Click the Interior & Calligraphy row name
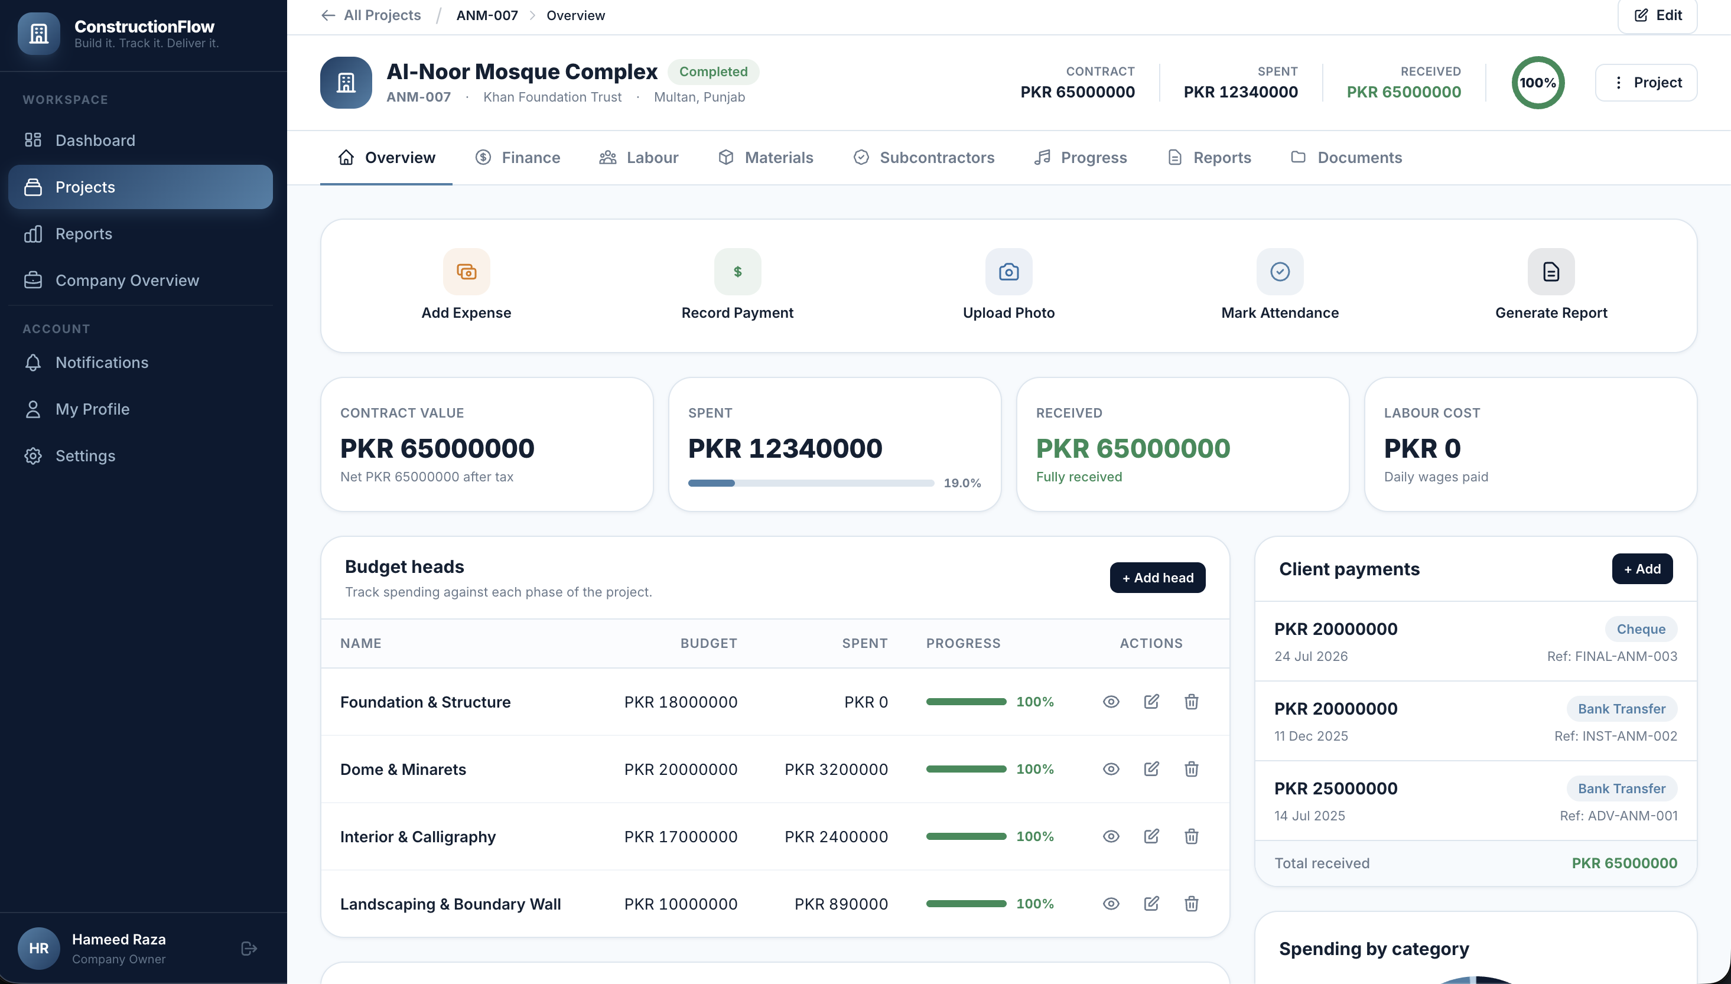 point(418,836)
